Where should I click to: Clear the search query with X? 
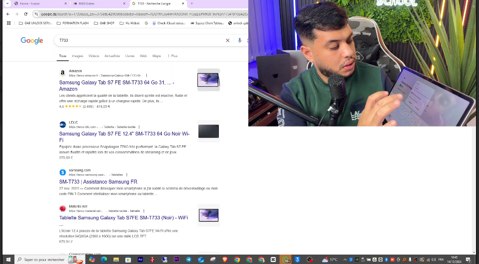tap(228, 40)
